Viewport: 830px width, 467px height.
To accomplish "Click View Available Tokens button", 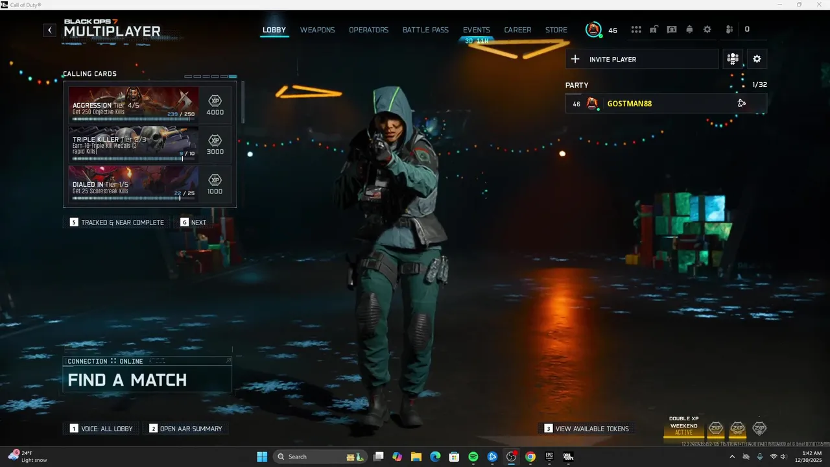I will coord(587,429).
